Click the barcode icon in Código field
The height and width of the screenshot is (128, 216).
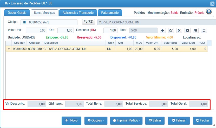click(24, 22)
